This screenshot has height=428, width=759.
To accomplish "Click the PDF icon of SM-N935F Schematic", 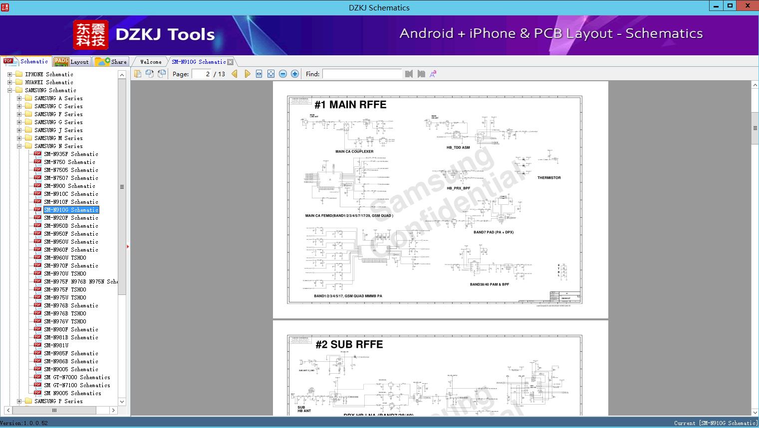I will [37, 153].
